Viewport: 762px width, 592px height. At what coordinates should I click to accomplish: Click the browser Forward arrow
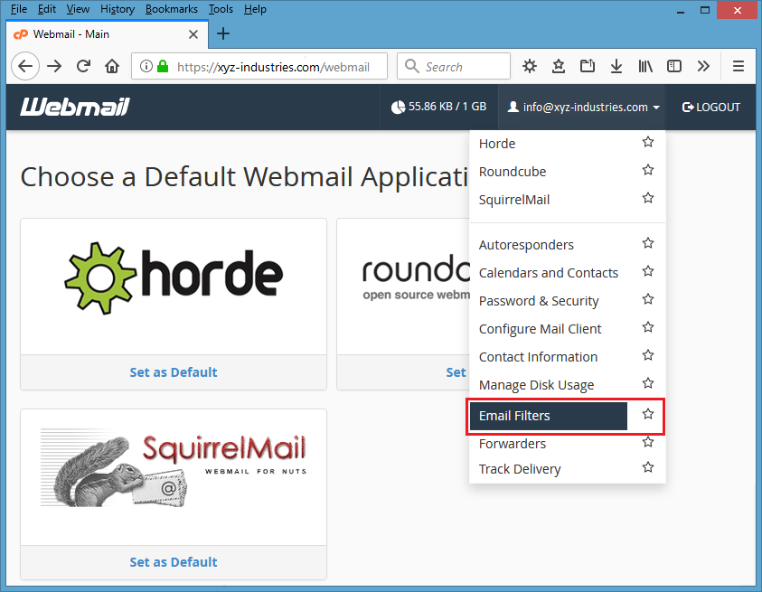[54, 66]
